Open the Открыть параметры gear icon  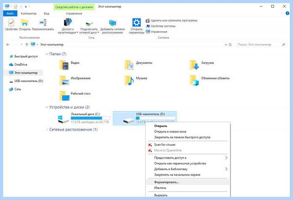pyautogui.click(x=137, y=22)
